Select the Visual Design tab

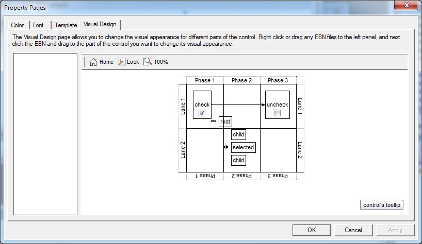pos(100,24)
